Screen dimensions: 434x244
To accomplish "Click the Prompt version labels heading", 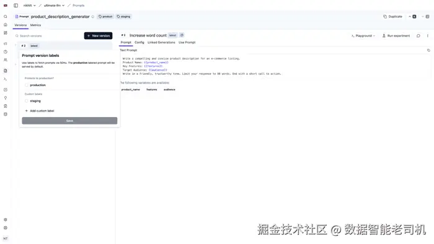I will 40,56.
